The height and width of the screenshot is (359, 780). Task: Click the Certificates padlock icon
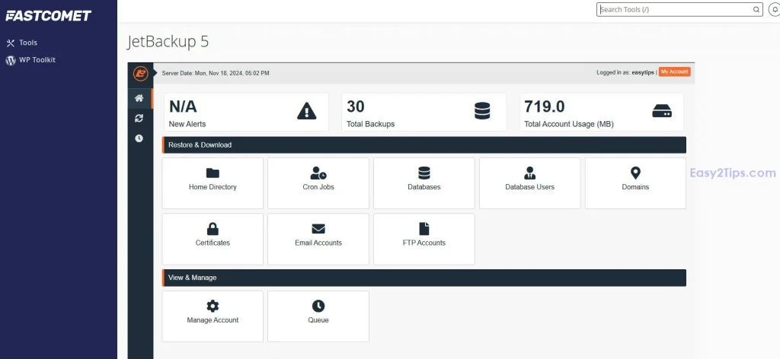(213, 228)
